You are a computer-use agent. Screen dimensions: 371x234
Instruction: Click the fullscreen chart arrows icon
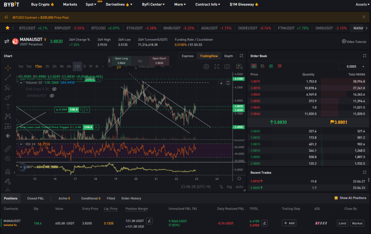pyautogui.click(x=217, y=67)
